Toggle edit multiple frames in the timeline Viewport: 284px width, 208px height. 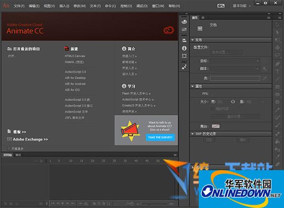pos(104,203)
